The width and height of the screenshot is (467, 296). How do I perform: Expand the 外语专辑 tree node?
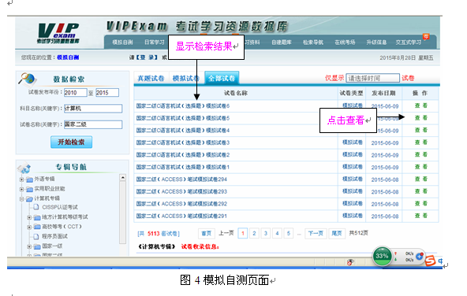click(21, 179)
